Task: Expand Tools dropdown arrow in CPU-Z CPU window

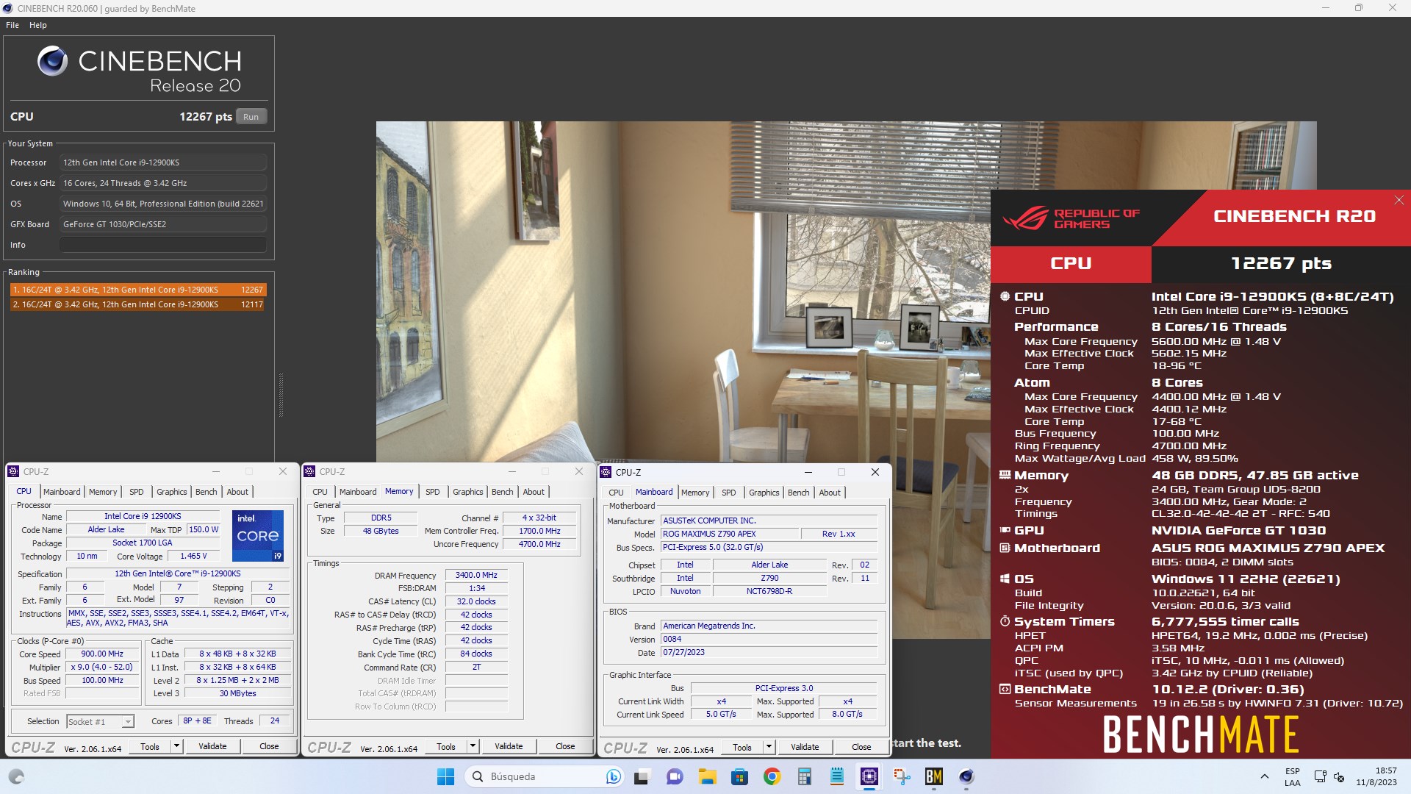Action: 176,746
